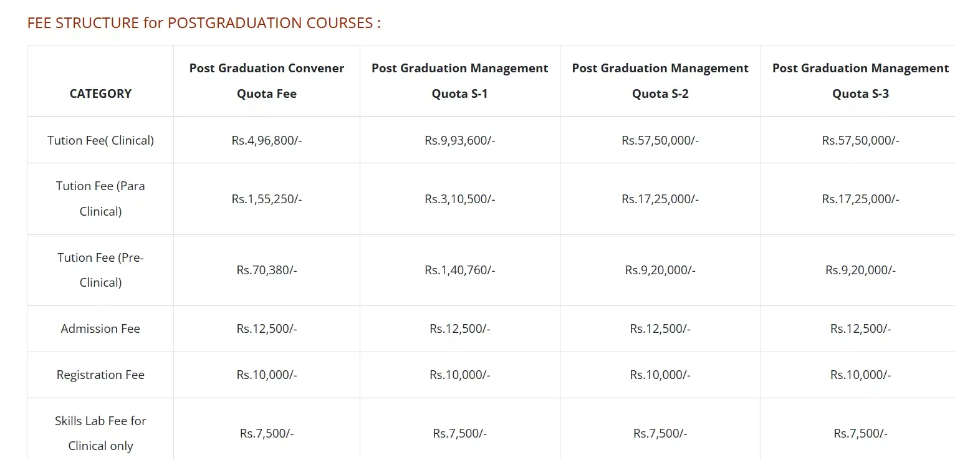The image size is (955, 460).
Task: Click the Rs.1,55,250/- para clinical cell
Action: (x=267, y=199)
